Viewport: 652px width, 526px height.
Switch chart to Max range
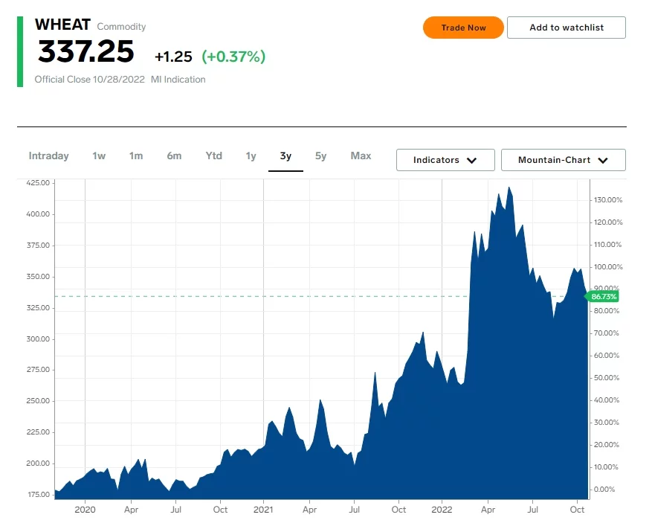pos(361,156)
